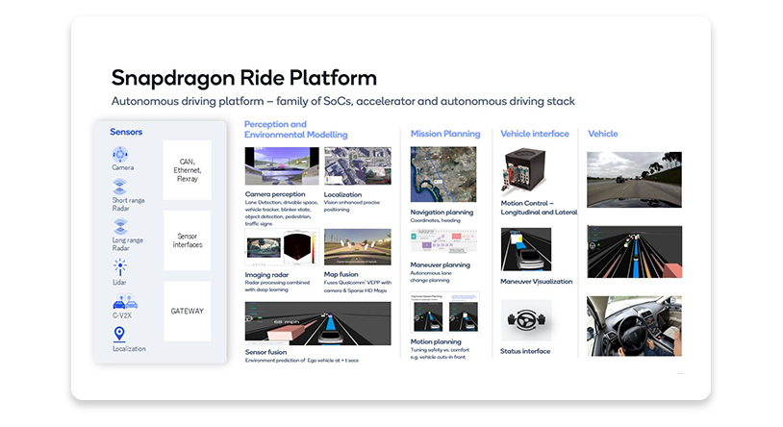Click 'Radar processing combined with deep learning' text
Viewport: 783px width, 427px height.
click(277, 287)
